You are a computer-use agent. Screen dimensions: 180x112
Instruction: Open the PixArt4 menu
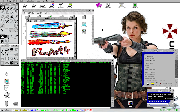click(7, 1)
